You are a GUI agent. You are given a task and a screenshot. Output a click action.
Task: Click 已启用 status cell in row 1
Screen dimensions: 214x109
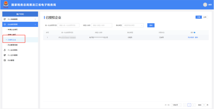tap(161, 37)
